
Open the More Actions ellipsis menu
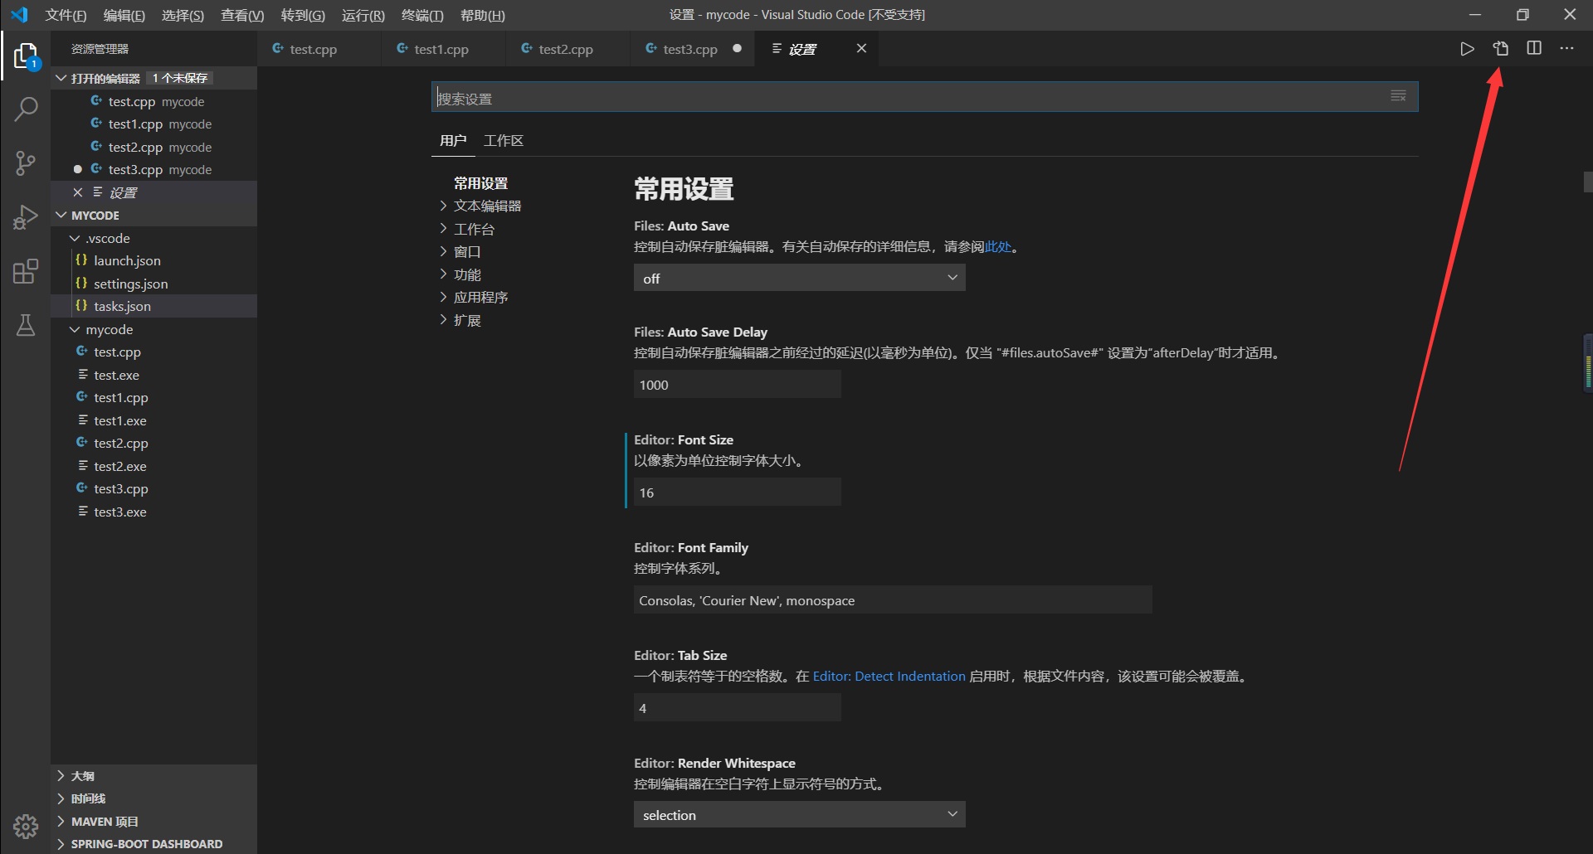coord(1566,49)
